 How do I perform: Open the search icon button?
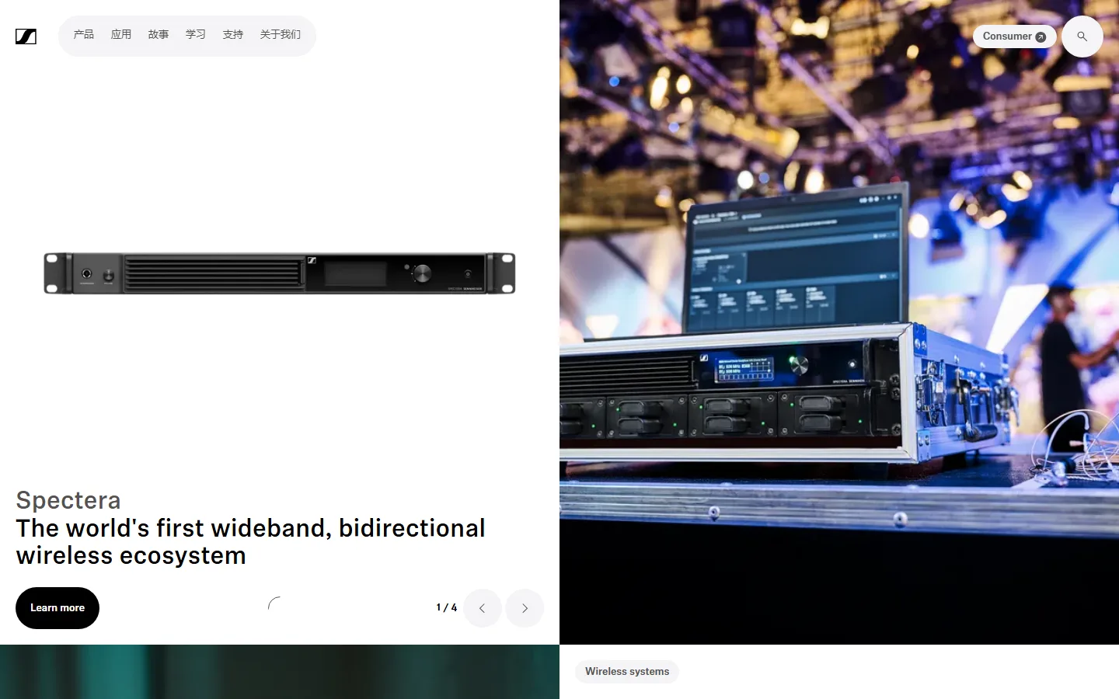[1082, 37]
